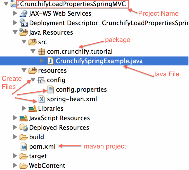Select the resources source folder
Screen dimensions: 189x170
(x=52, y=70)
